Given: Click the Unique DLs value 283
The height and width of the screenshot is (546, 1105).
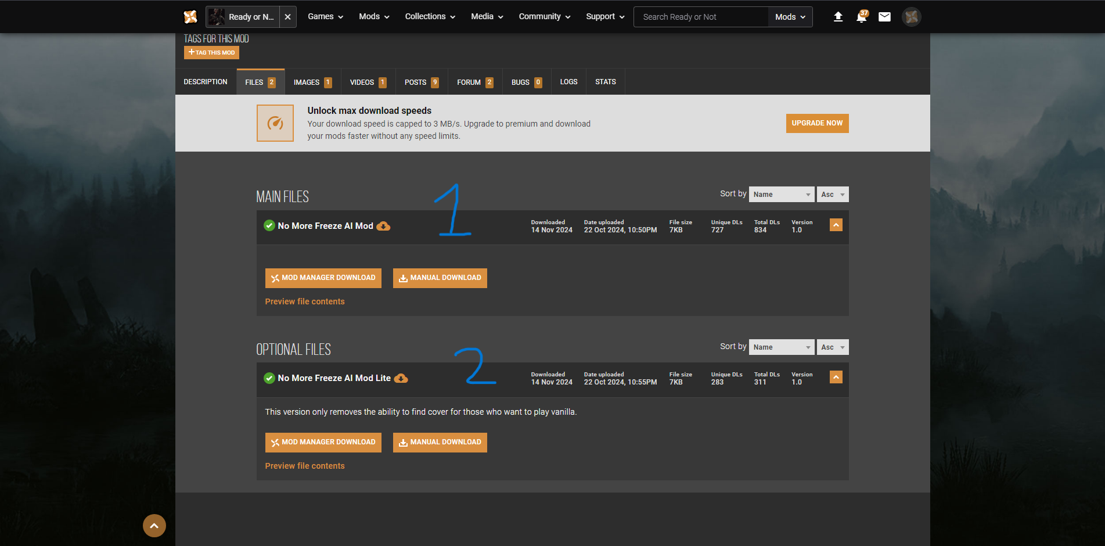Looking at the screenshot, I should point(718,382).
